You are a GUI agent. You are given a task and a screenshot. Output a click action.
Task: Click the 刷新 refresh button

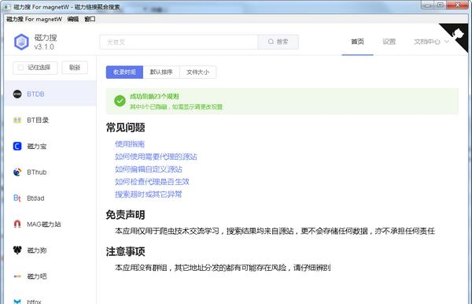point(75,68)
